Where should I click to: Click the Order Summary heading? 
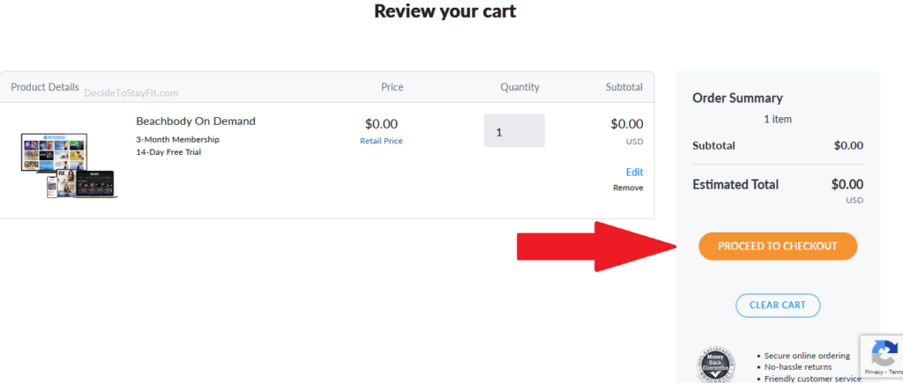pos(737,99)
